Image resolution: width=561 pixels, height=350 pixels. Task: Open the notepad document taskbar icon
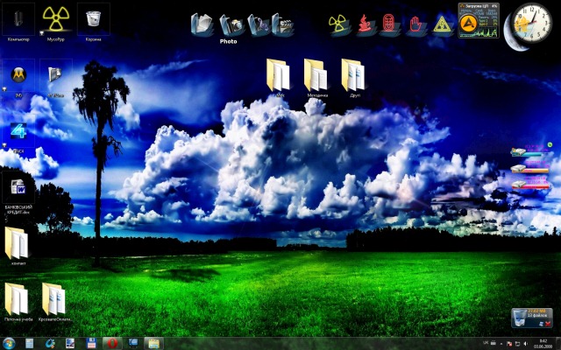tap(29, 344)
